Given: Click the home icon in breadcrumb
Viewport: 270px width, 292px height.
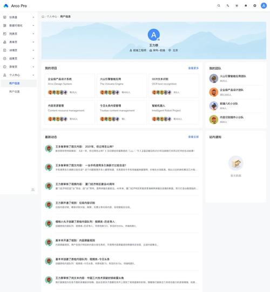Looking at the screenshot, I should 43,17.
